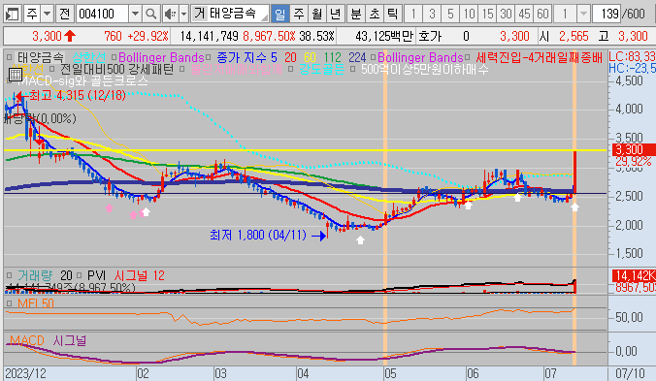Click the 전 button before stock code
This screenshot has width=656, height=381.
click(64, 15)
